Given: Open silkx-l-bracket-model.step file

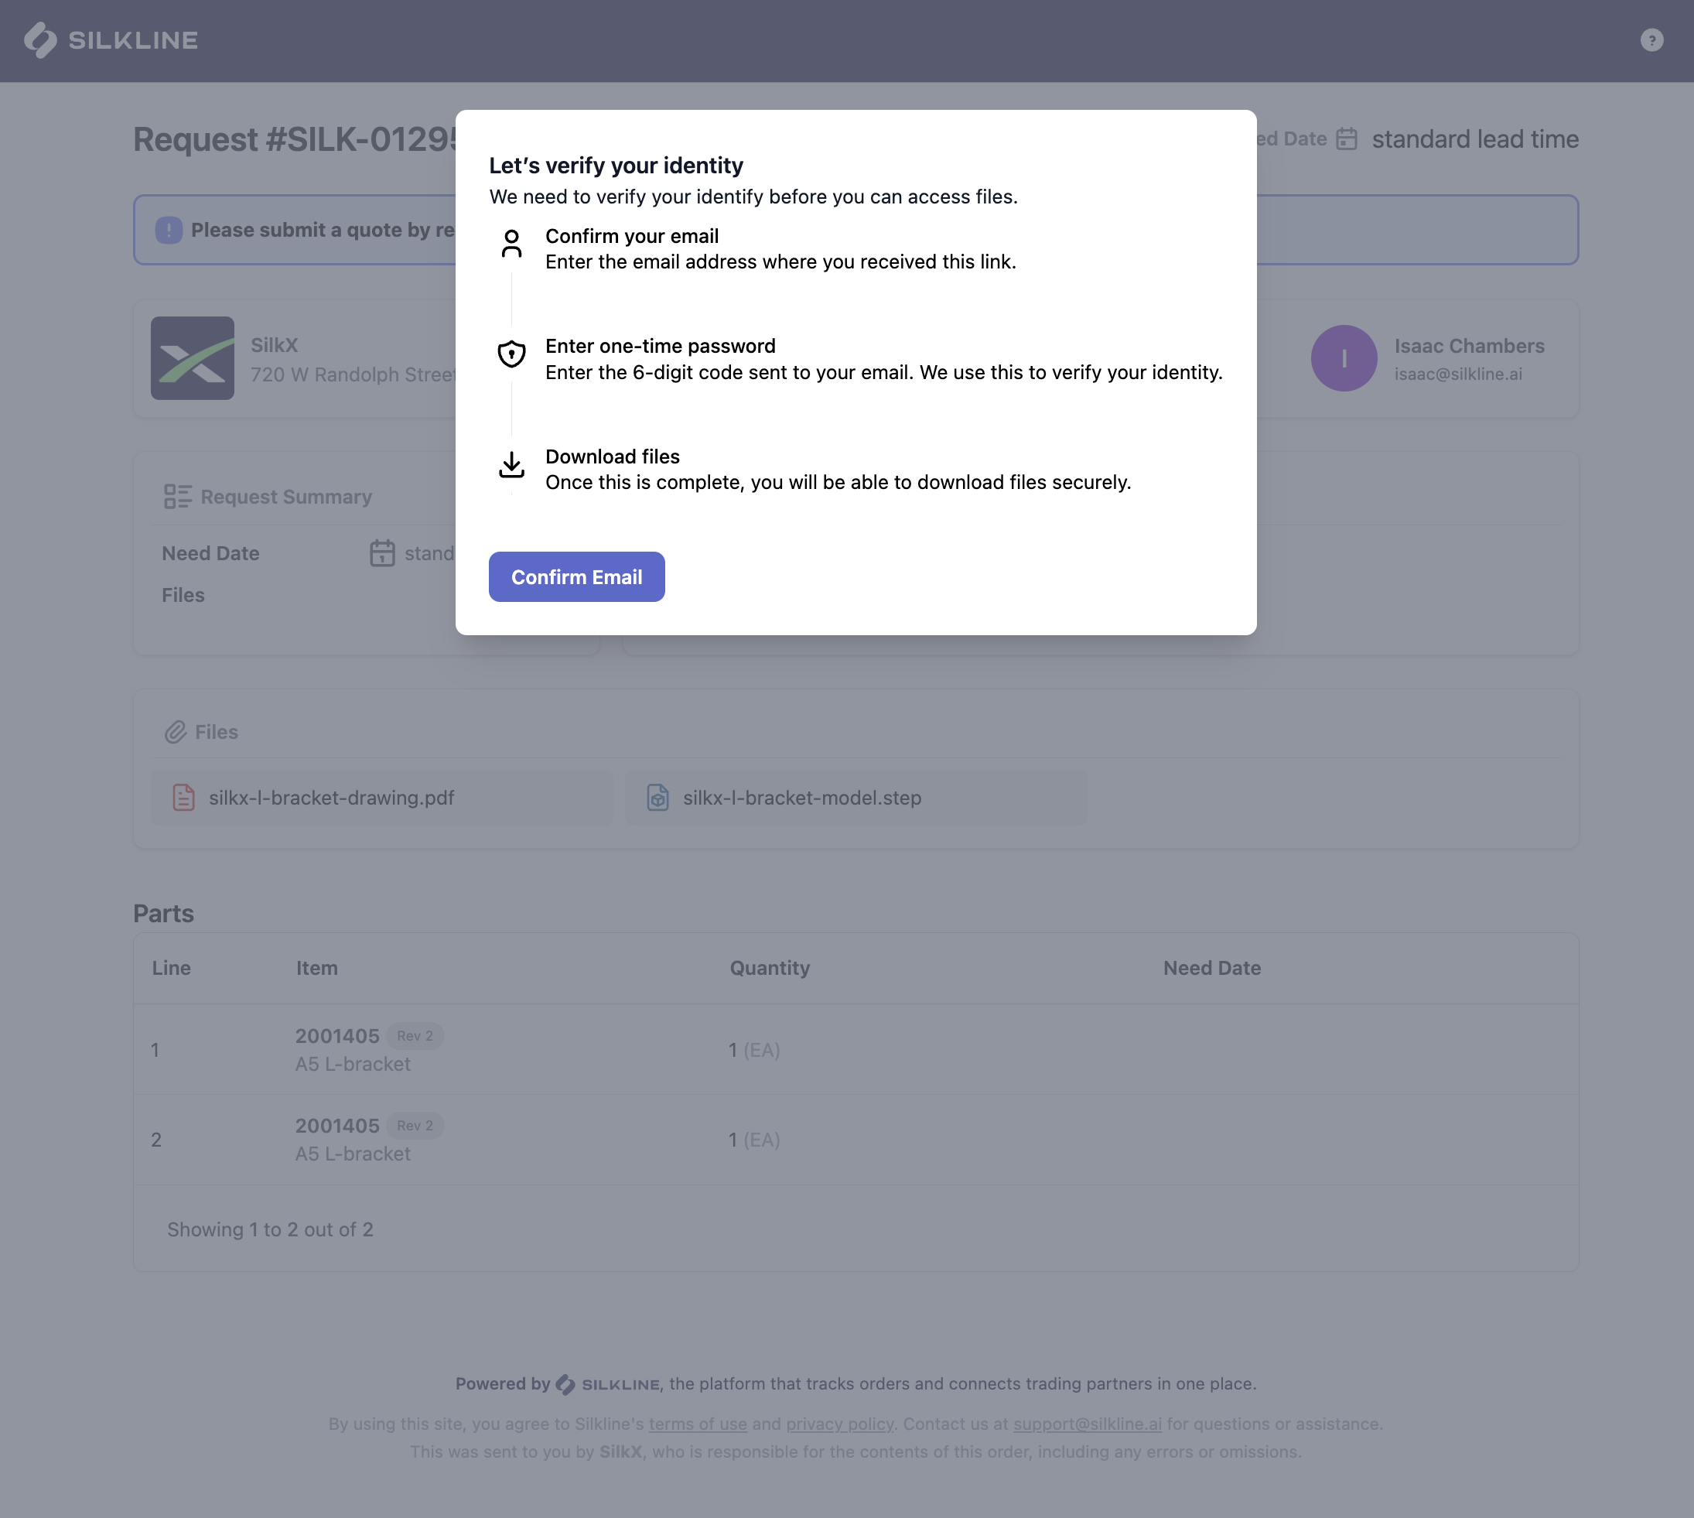Looking at the screenshot, I should point(801,798).
